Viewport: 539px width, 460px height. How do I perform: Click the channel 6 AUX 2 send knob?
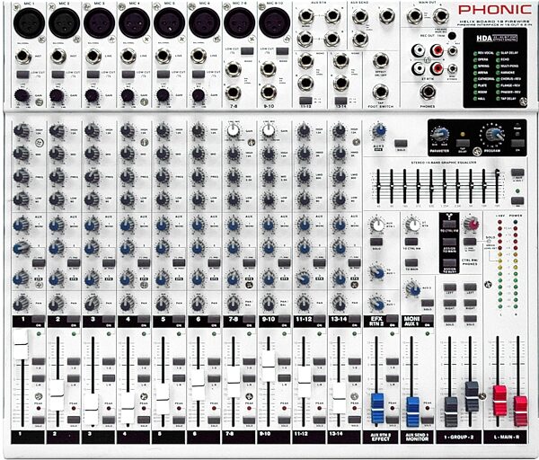coord(198,247)
